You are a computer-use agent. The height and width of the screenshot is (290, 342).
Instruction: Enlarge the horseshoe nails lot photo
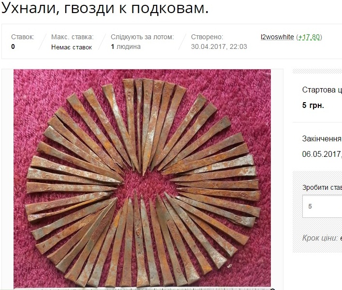tap(142, 179)
